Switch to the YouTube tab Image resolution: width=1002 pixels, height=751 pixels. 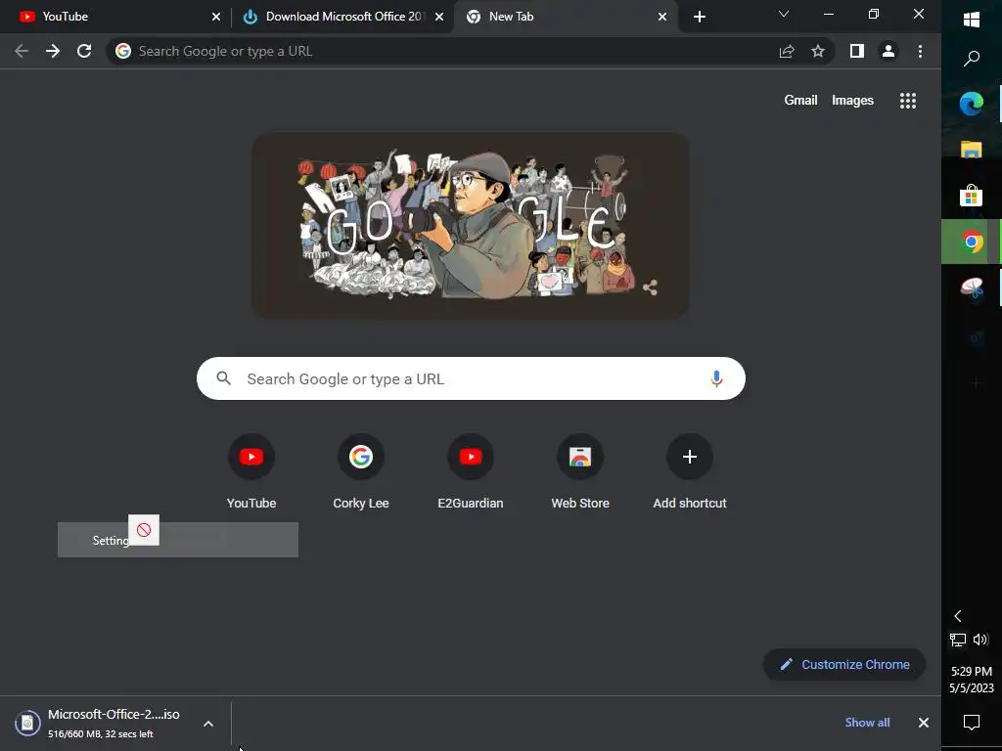(x=115, y=17)
